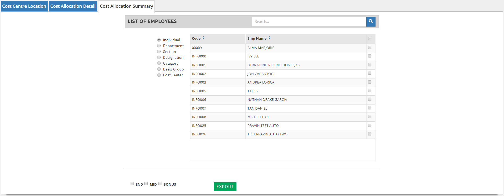The image size is (504, 196).
Task: Switch to Cost Allocation Detail tab
Action: (x=73, y=6)
